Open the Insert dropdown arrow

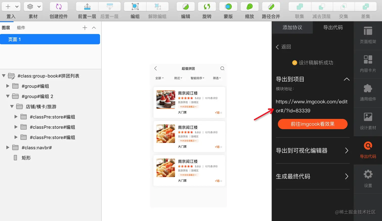pos(17,7)
